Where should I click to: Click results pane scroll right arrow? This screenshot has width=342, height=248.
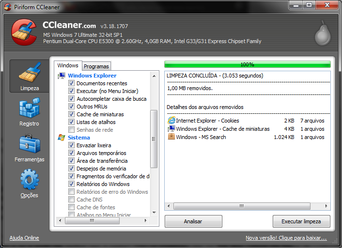(326, 206)
